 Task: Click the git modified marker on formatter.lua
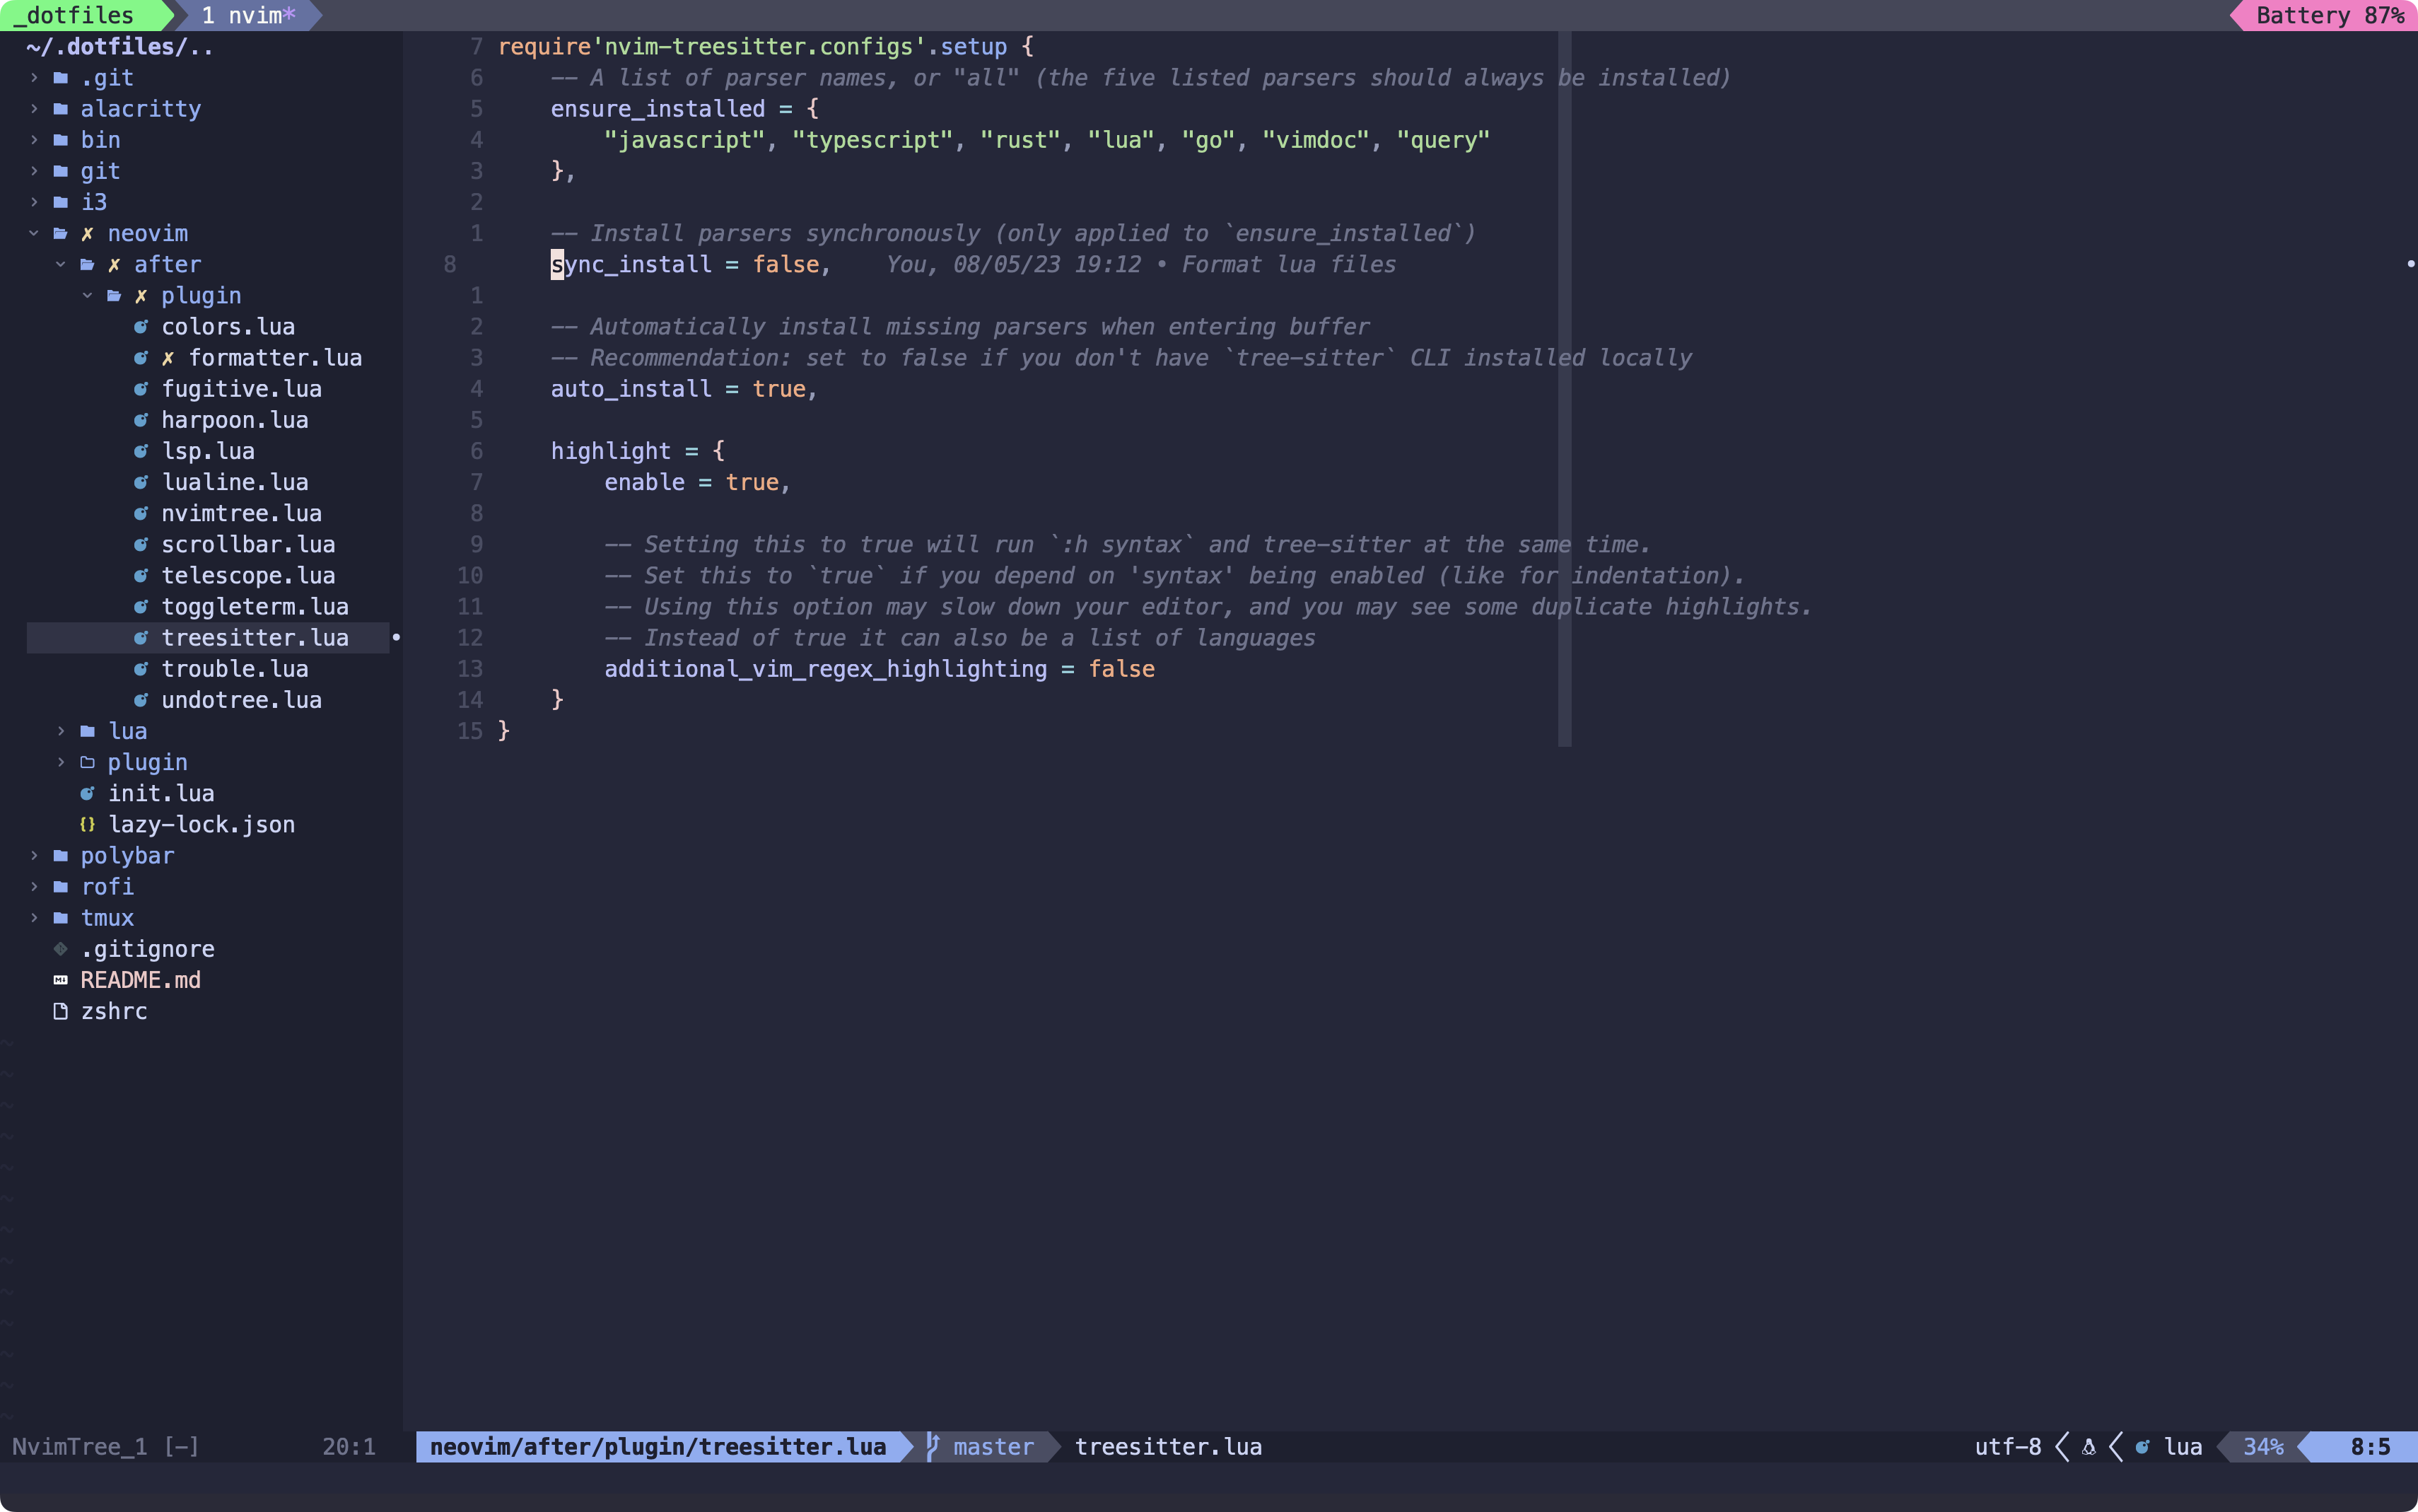[x=168, y=358]
